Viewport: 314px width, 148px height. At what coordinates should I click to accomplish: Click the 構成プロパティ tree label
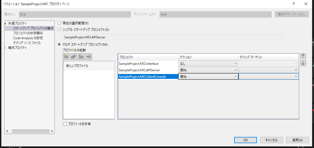pos(17,48)
